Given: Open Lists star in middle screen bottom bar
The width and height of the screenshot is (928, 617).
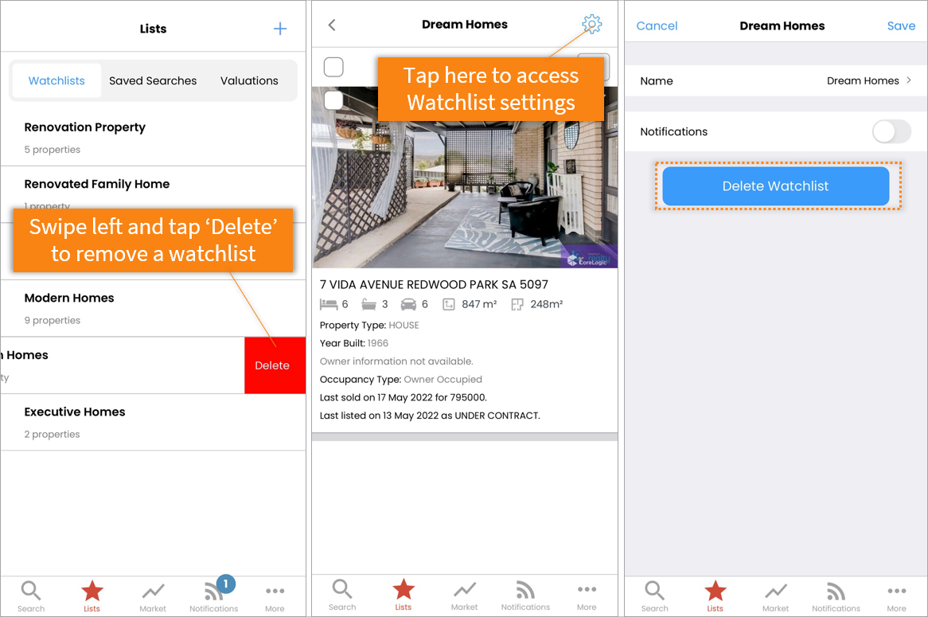Looking at the screenshot, I should click(403, 595).
